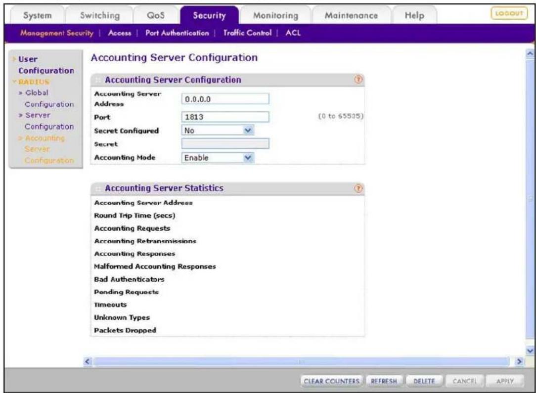Viewport: 536px width, 393px height.
Task: Open the Help tab
Action: (x=414, y=15)
